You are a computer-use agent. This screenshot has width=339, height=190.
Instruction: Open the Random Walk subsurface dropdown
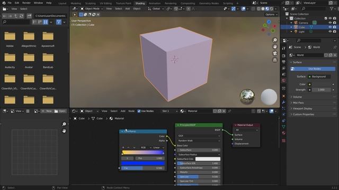tap(199, 141)
